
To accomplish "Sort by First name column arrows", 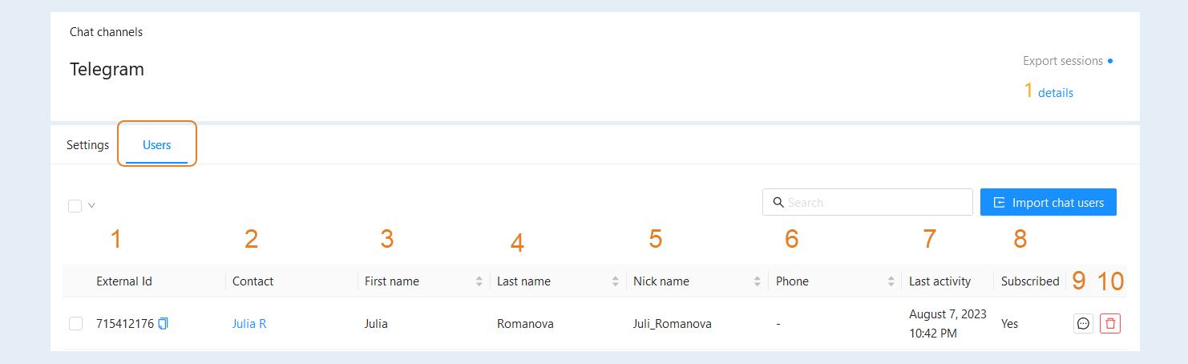I will click(x=479, y=281).
